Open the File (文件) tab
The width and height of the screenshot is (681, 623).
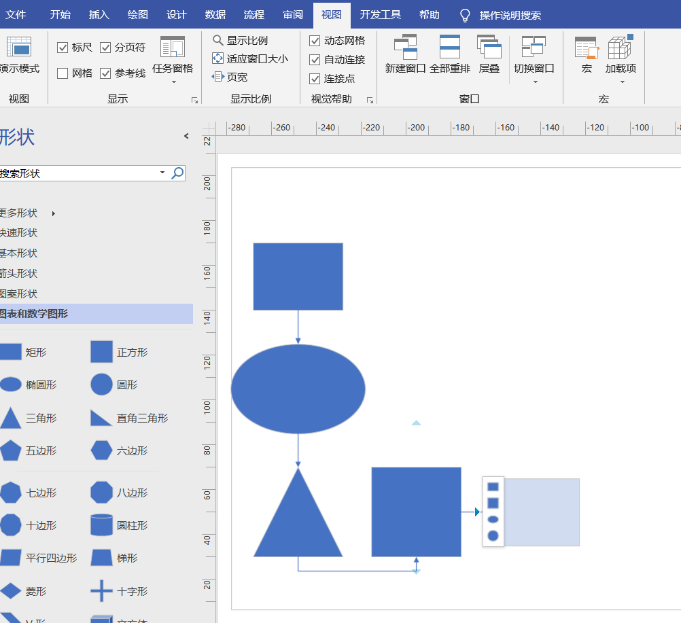tap(16, 15)
